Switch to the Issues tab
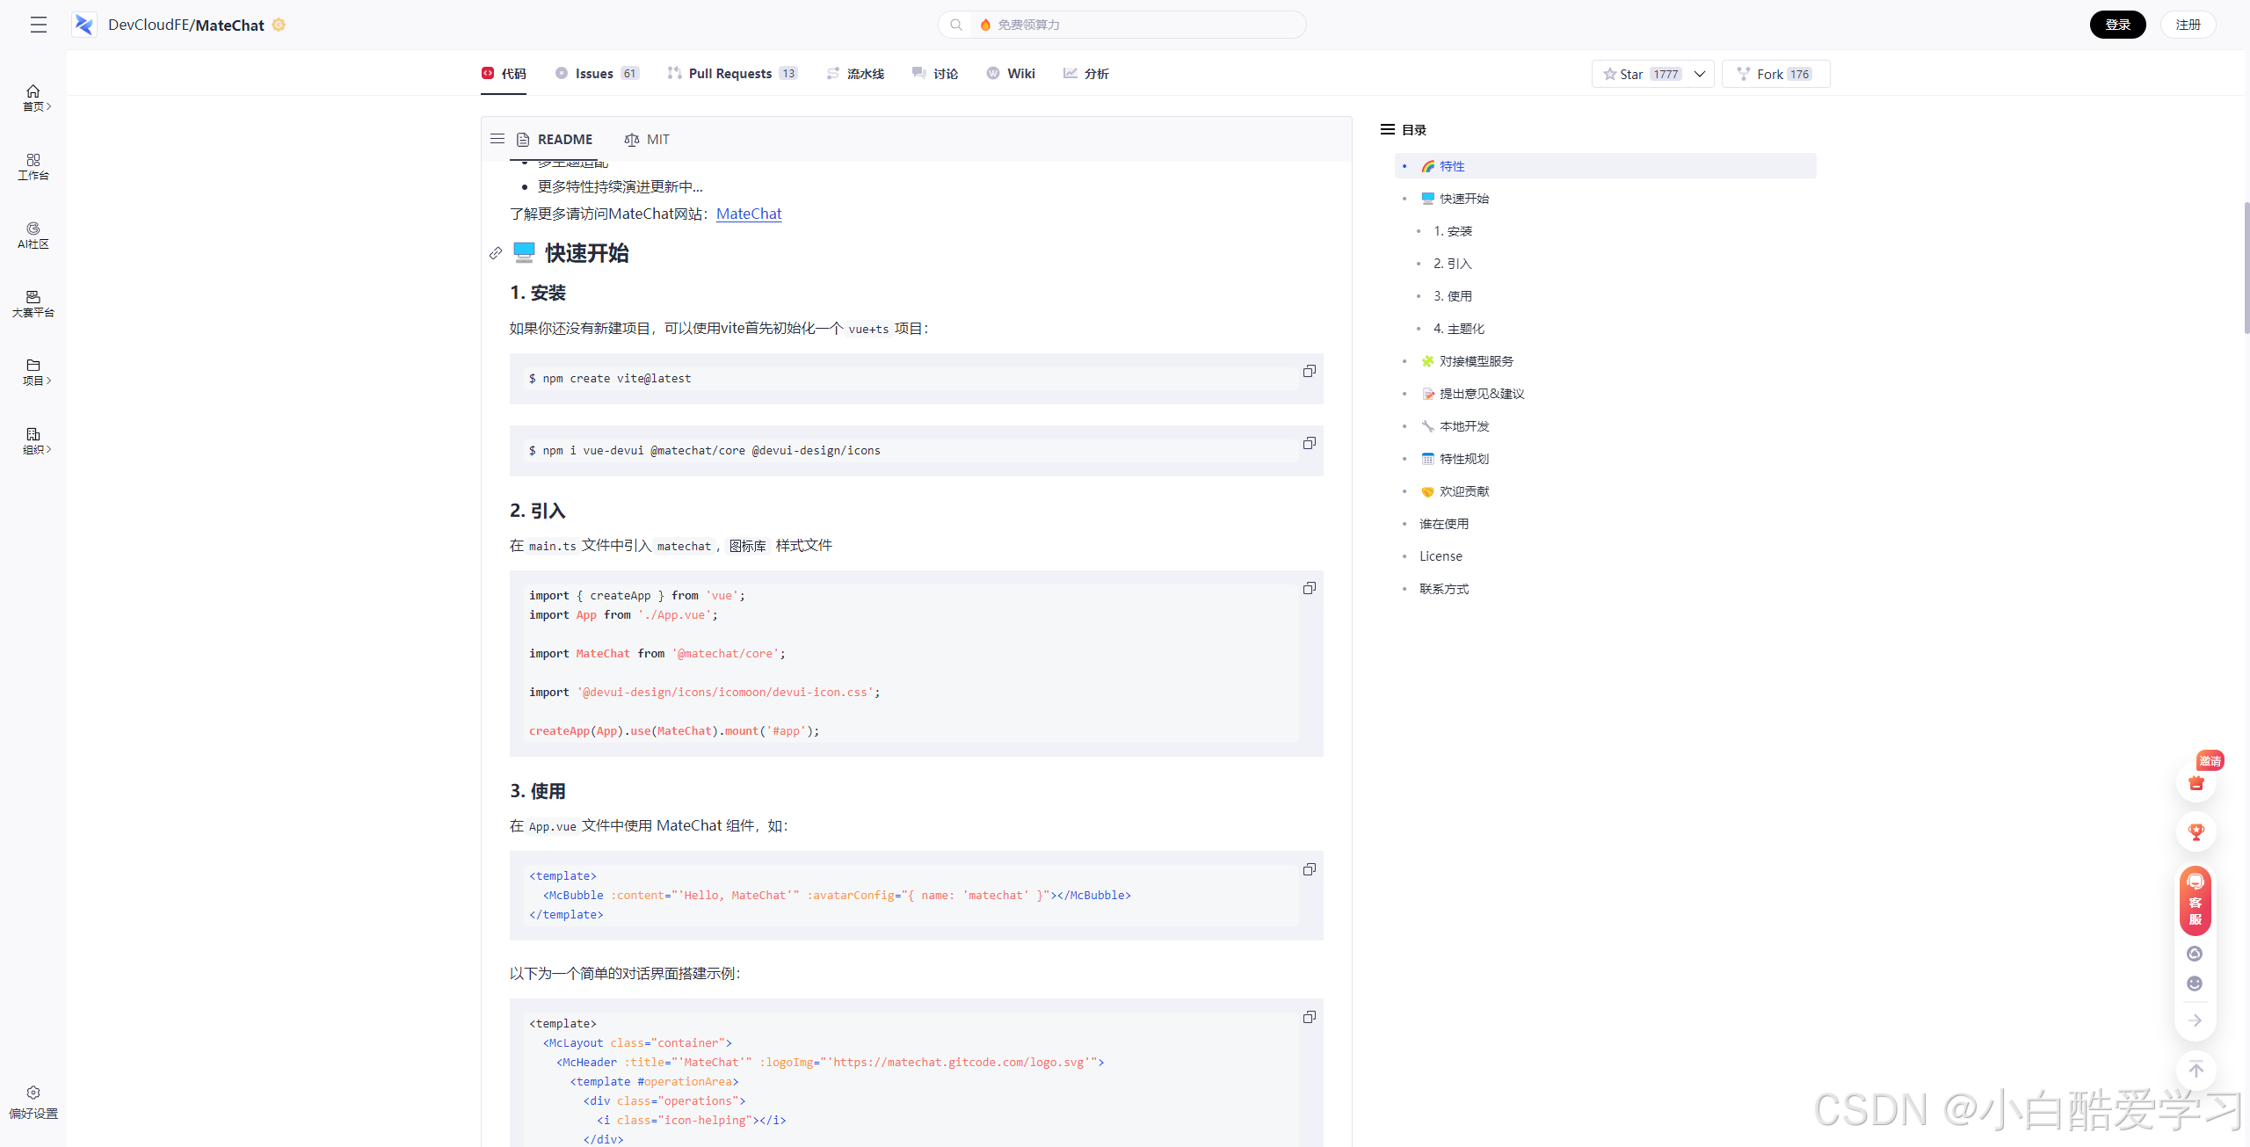Image resolution: width=2250 pixels, height=1147 pixels. click(x=596, y=74)
